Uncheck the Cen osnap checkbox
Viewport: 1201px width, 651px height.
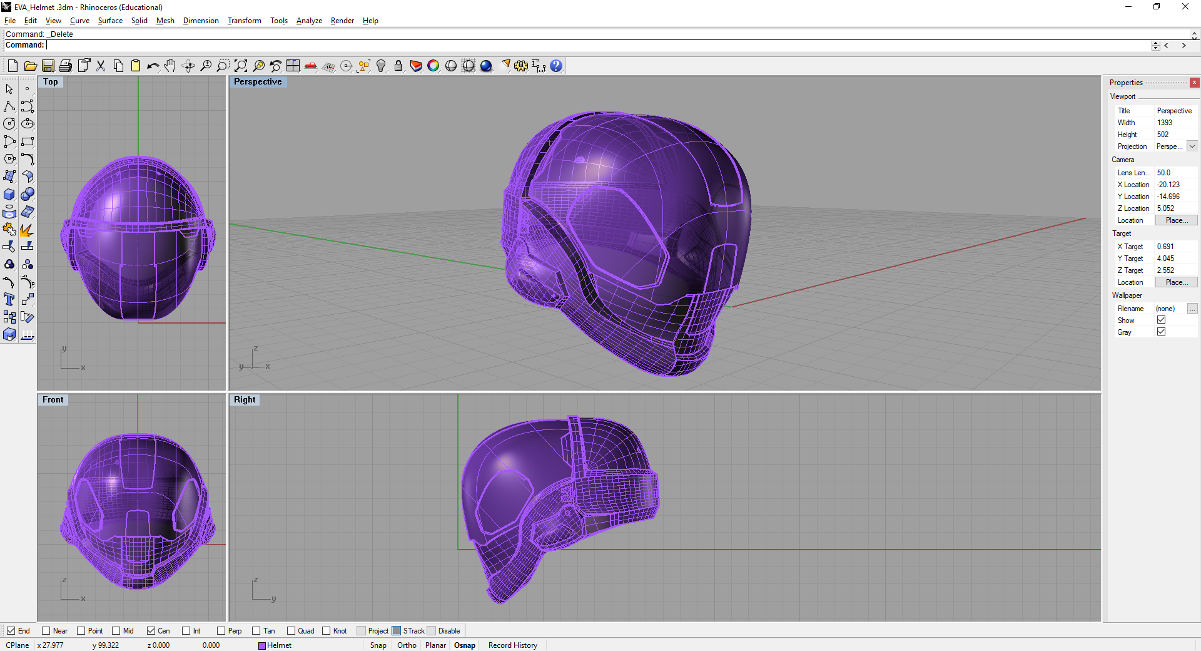(151, 631)
